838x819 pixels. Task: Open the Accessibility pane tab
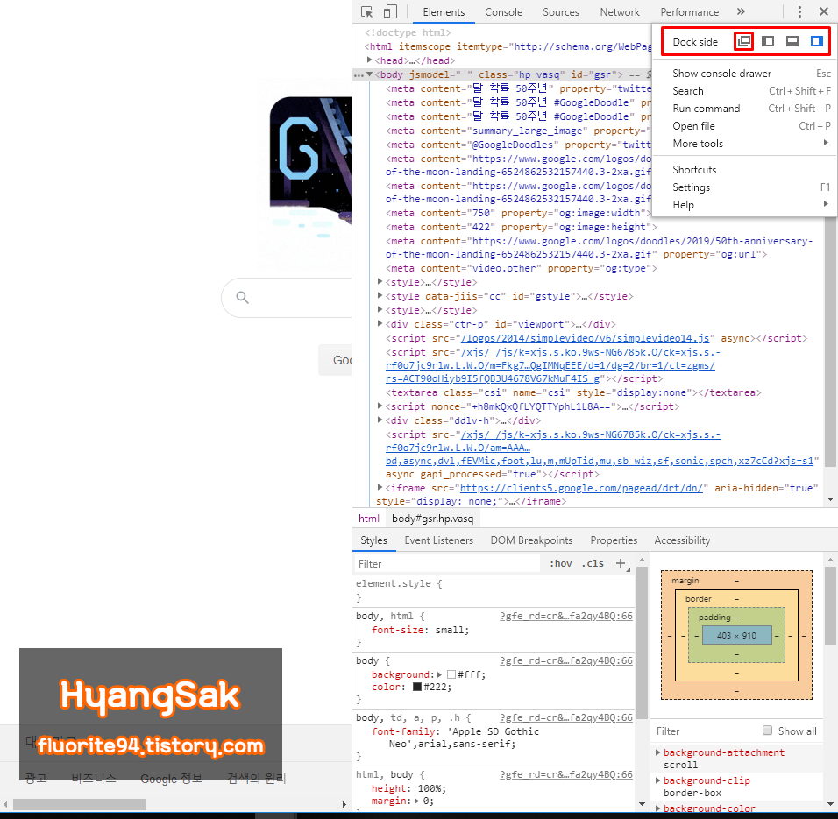coord(682,540)
